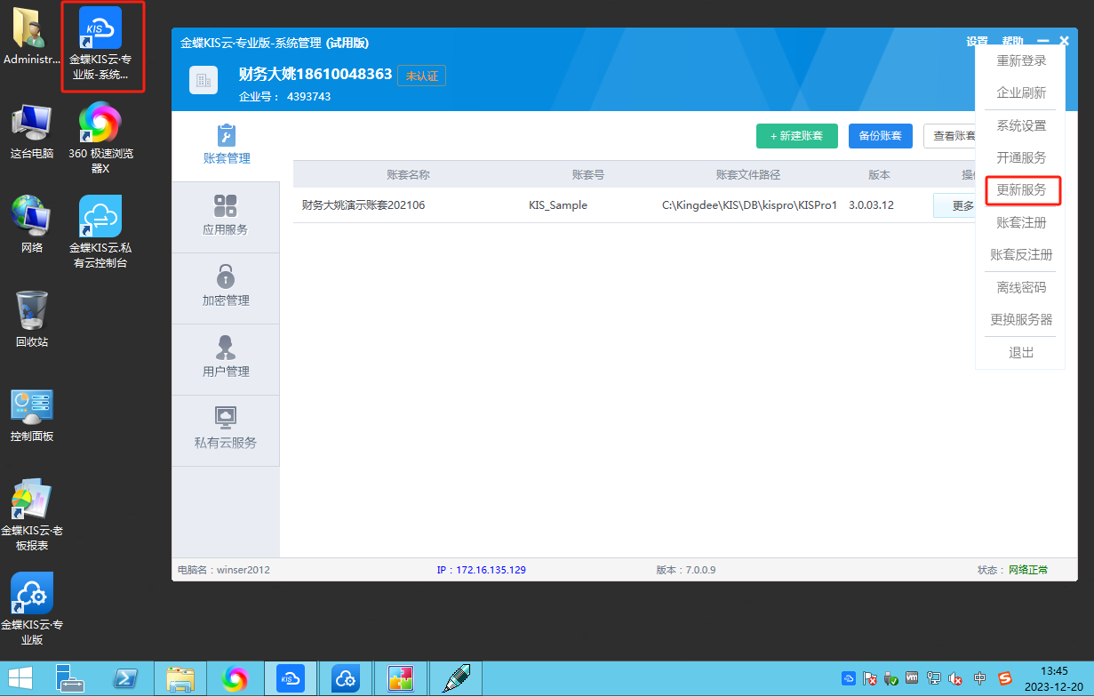This screenshot has width=1094, height=697.
Task: Click the 360 极速浏览器X desktop shortcut
Action: tap(100, 138)
